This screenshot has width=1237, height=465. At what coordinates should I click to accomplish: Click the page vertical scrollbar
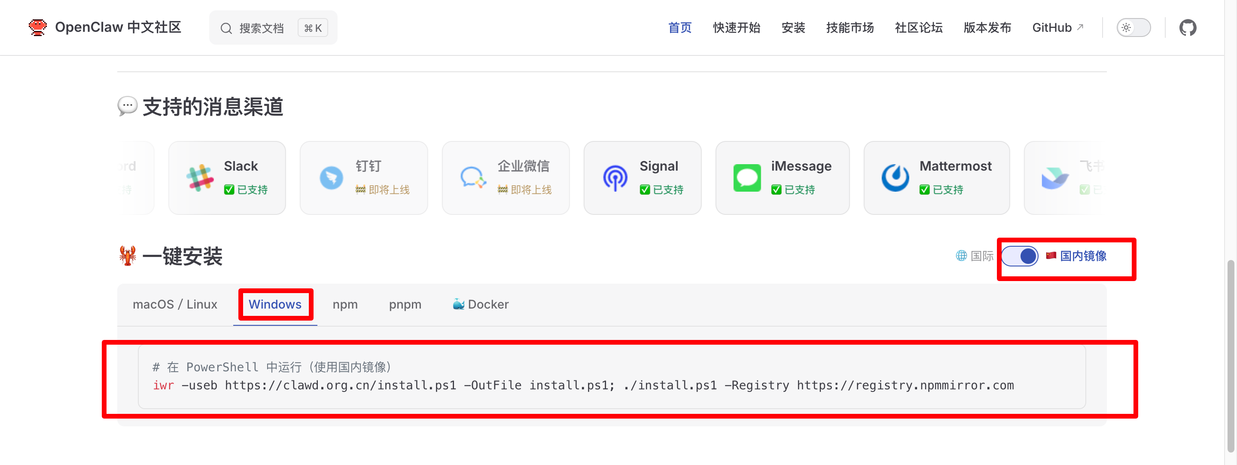pos(1232,355)
